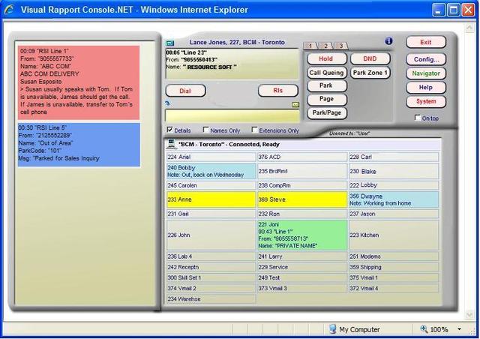Select extension 224 Ariel
This screenshot has width=480, height=339.
coord(211,157)
